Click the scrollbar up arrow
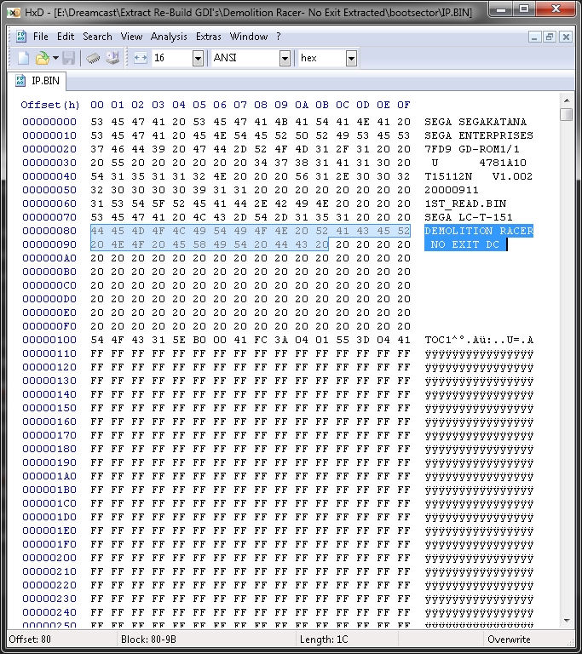 tap(567, 100)
